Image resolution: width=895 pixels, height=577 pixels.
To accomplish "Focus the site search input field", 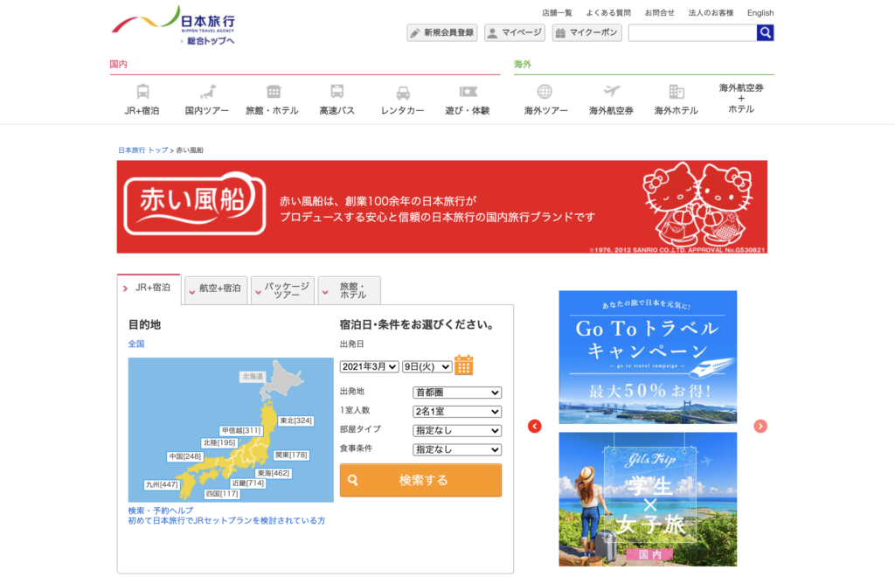I will (x=692, y=33).
